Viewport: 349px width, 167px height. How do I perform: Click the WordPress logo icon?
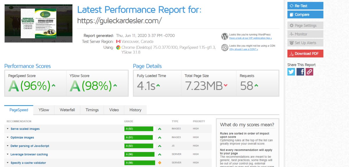point(225,36)
